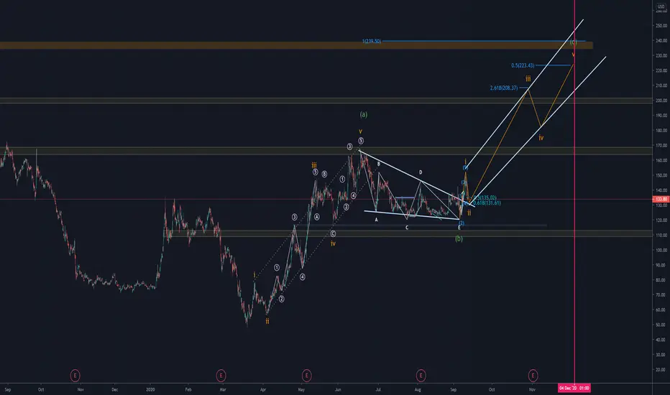Click the red 133.80 current price tag
Image resolution: width=670 pixels, height=395 pixels.
point(661,199)
